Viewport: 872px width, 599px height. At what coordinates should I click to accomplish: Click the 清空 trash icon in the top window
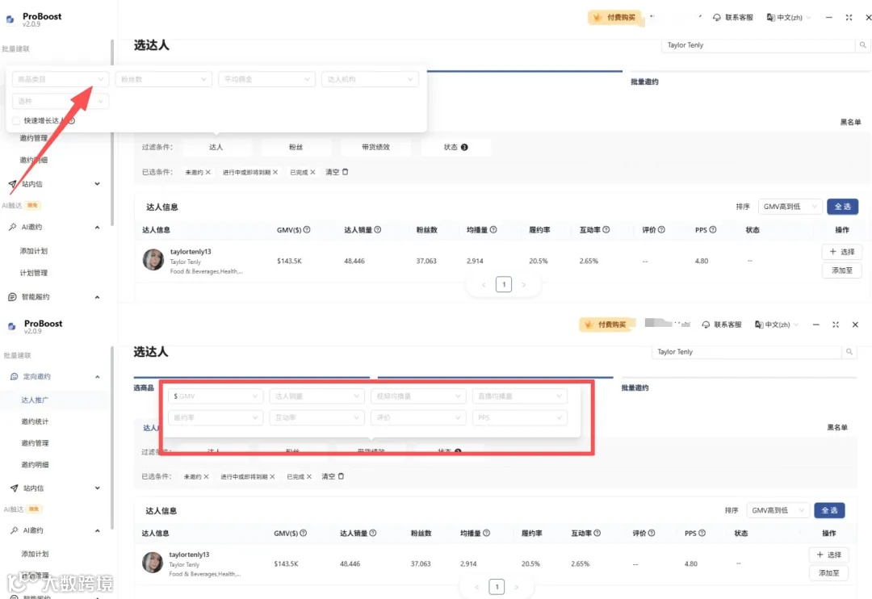pos(346,172)
